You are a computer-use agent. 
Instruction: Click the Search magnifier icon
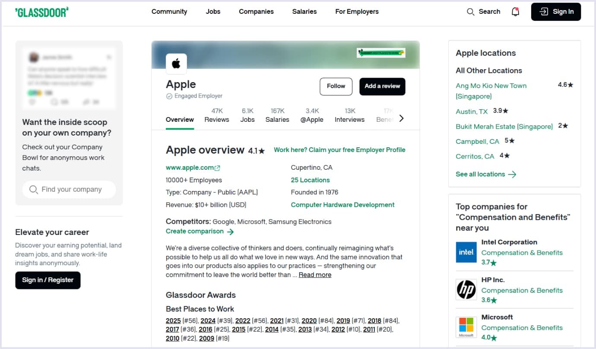471,12
